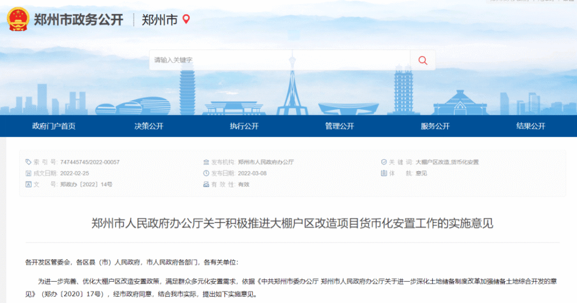Screen dimensions: 577x303
Task: Click the genre value 意见
Action: pos(421,173)
